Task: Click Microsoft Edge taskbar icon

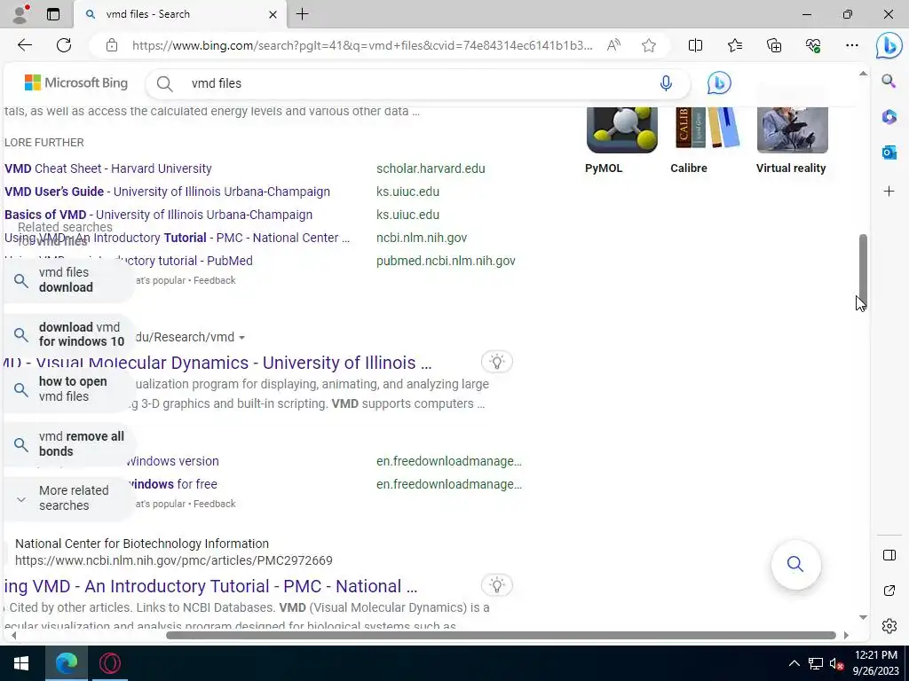Action: (66, 663)
